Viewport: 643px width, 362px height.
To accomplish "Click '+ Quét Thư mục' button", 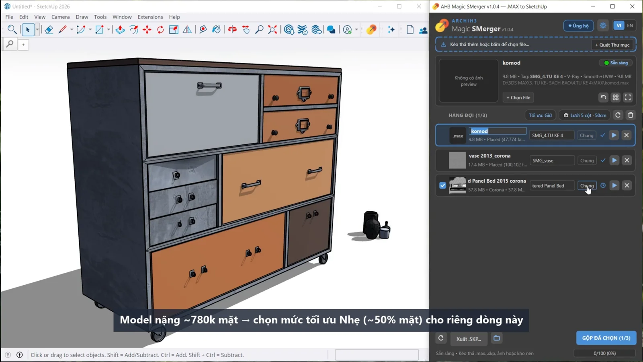I will (x=612, y=45).
